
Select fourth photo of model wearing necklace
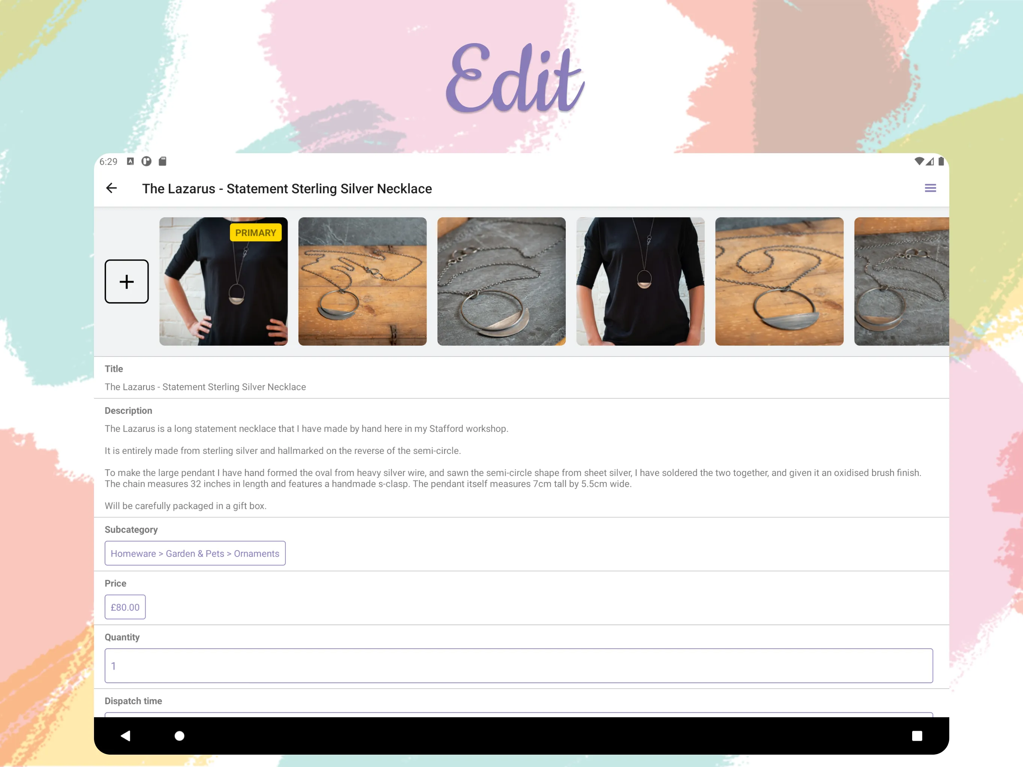(x=641, y=281)
